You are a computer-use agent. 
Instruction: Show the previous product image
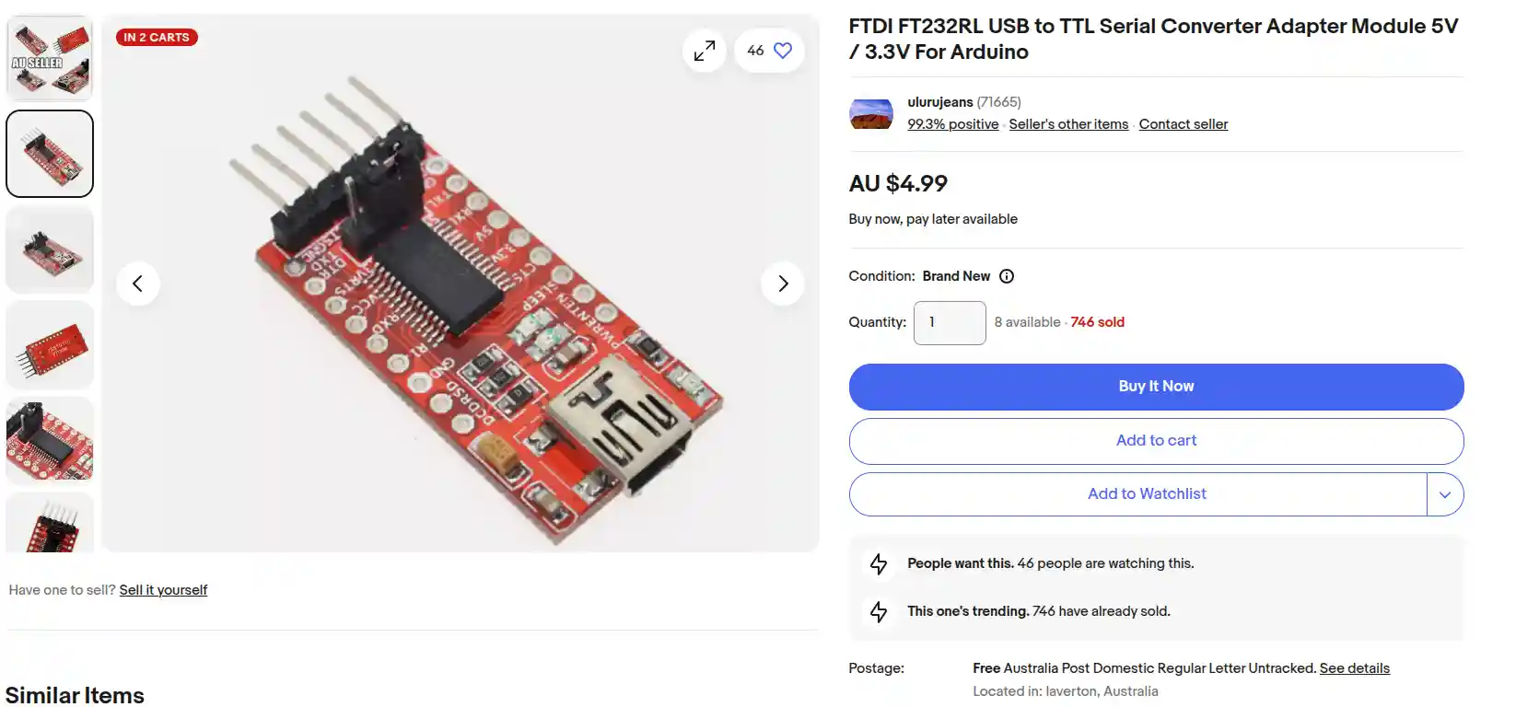pos(138,284)
